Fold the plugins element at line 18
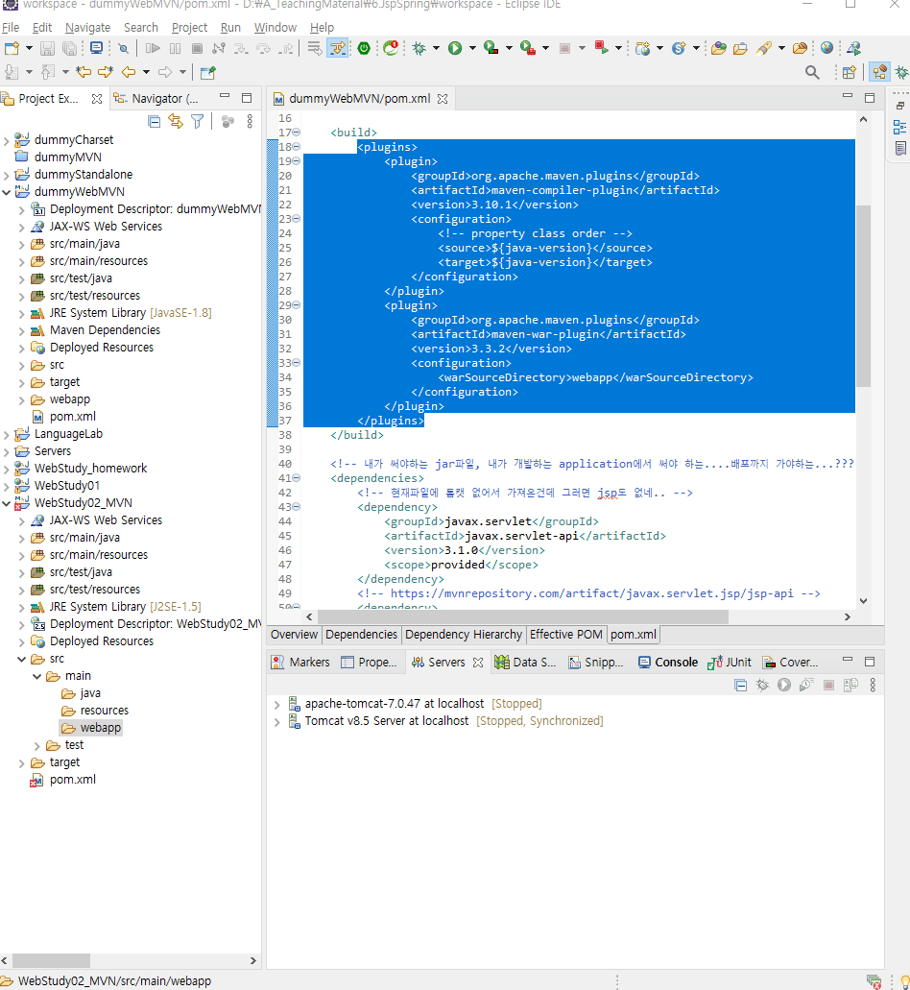This screenshot has height=990, width=910. point(296,147)
